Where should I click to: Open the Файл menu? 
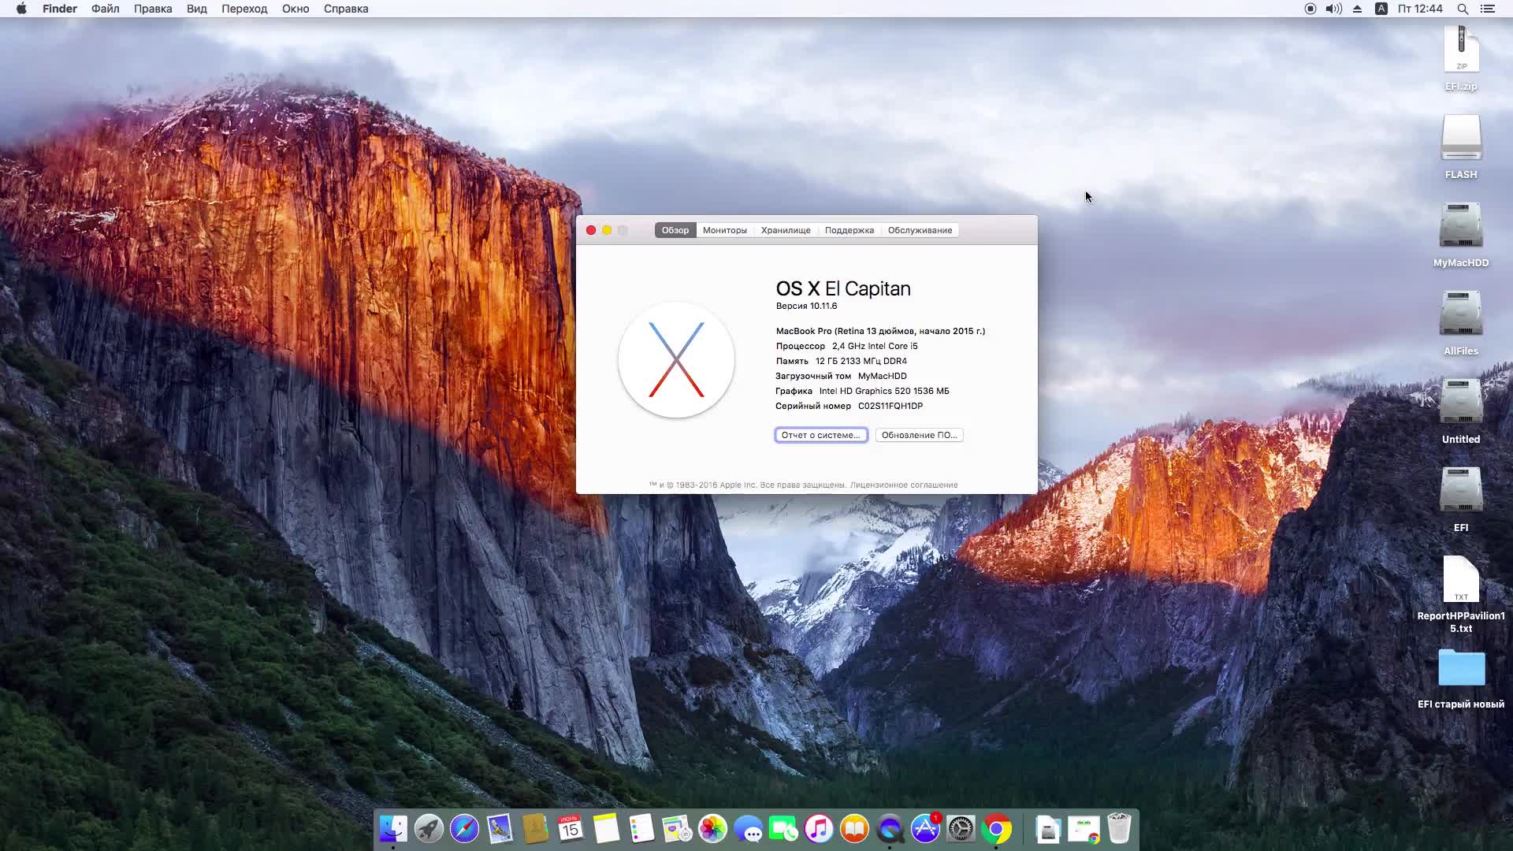coord(105,9)
